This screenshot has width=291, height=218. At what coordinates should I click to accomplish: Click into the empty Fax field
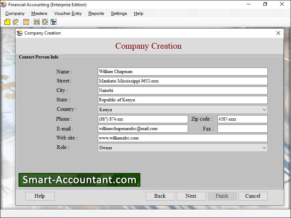242,129
